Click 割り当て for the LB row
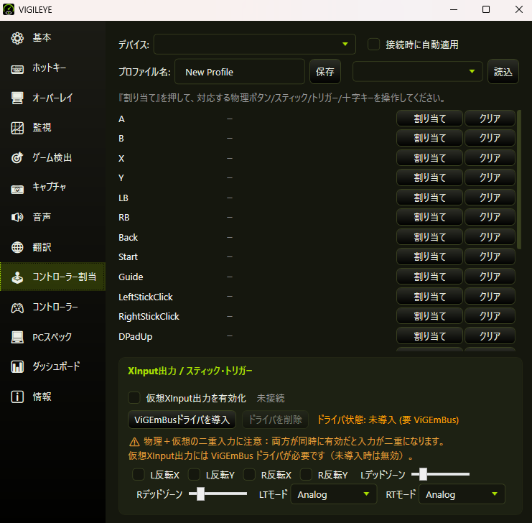 coord(429,198)
